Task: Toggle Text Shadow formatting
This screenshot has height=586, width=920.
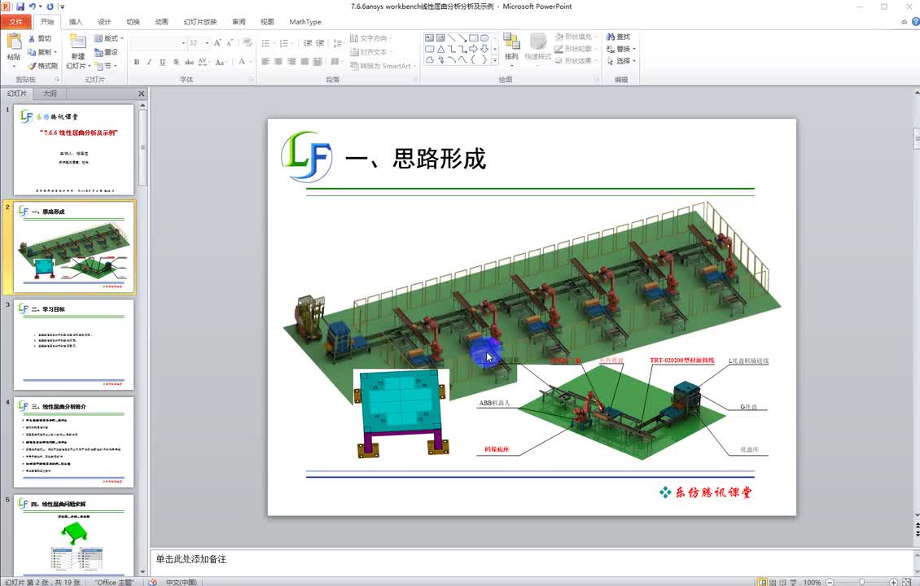Action: [176, 62]
